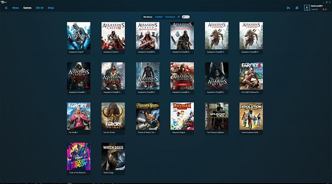The width and height of the screenshot is (332, 184).
Task: Open the friends list icon
Action: (x=297, y=8)
